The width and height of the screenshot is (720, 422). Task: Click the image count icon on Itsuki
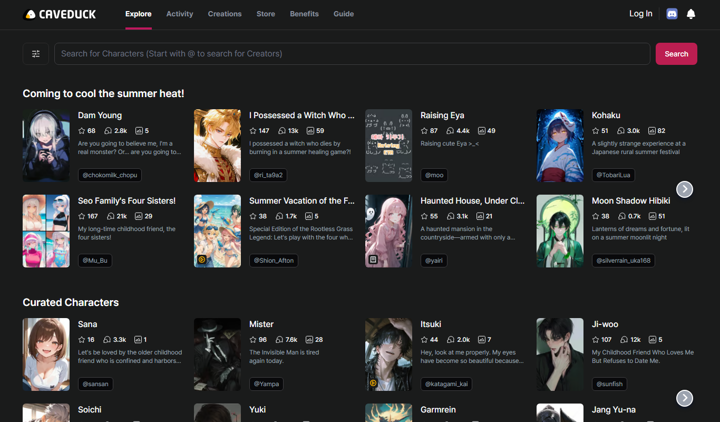click(x=482, y=340)
